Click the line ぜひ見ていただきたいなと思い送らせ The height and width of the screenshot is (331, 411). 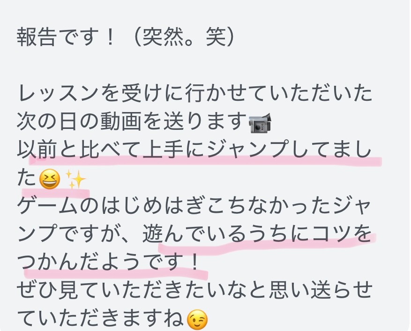(x=194, y=292)
